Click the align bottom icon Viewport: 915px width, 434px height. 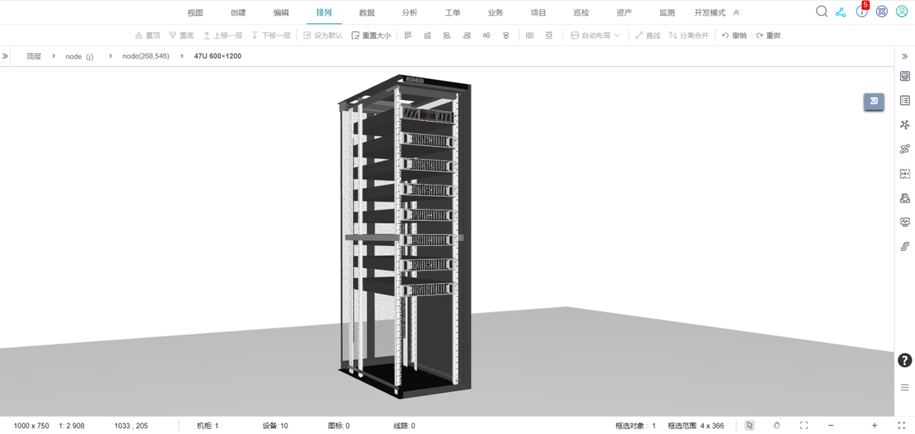pos(428,35)
